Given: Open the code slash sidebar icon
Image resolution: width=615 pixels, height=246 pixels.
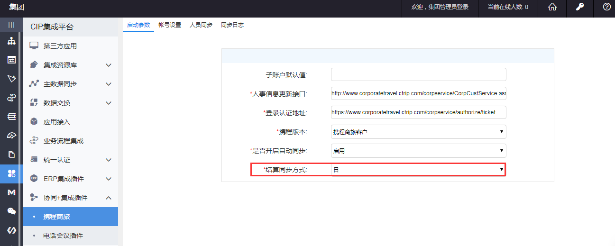Looking at the screenshot, I should click(11, 230).
